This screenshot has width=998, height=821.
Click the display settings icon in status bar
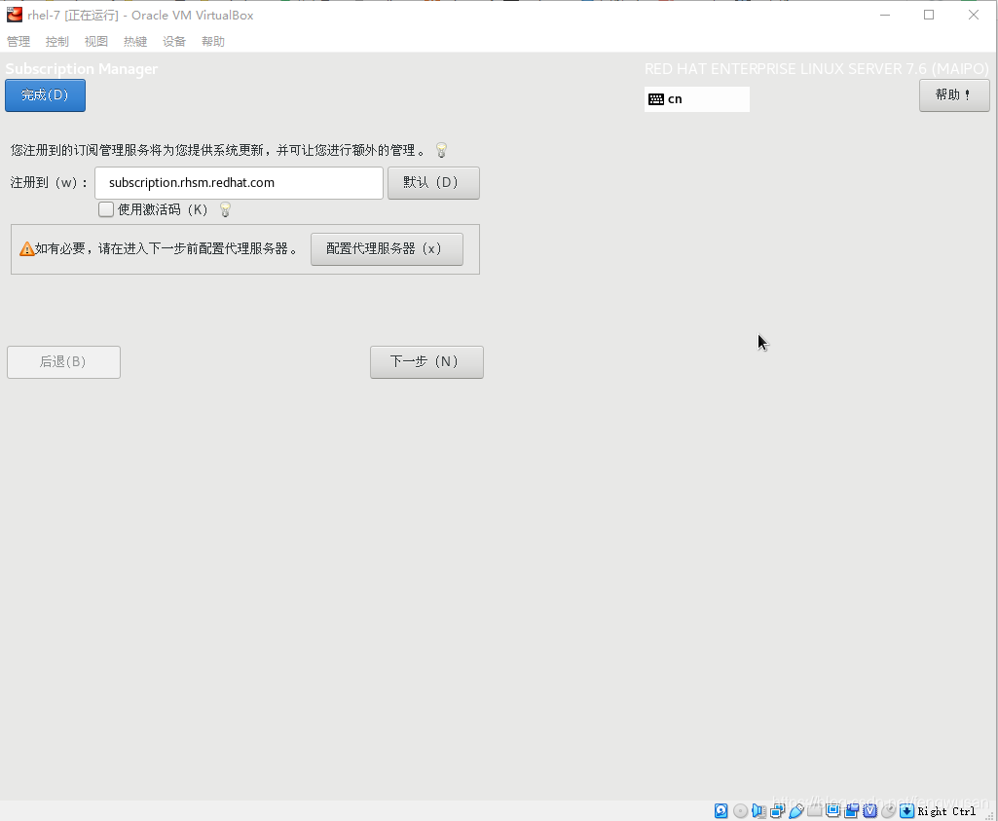point(833,811)
